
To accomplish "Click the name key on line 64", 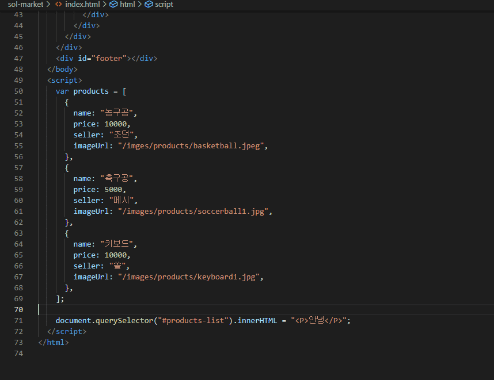I will pyautogui.click(x=82, y=244).
